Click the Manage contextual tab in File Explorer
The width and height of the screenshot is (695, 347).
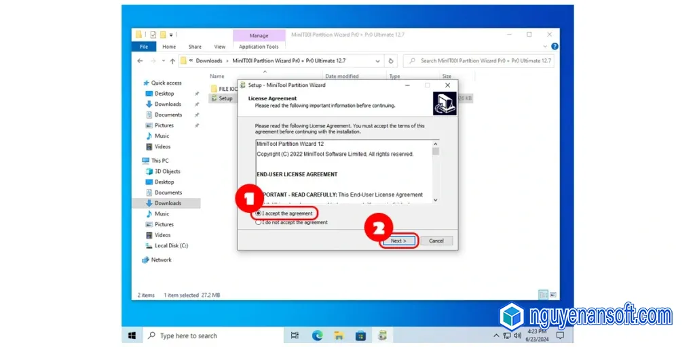(259, 36)
